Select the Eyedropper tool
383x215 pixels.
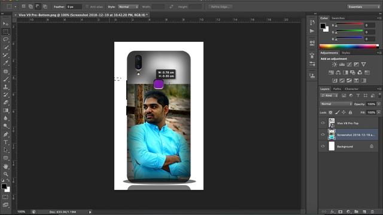(5, 63)
